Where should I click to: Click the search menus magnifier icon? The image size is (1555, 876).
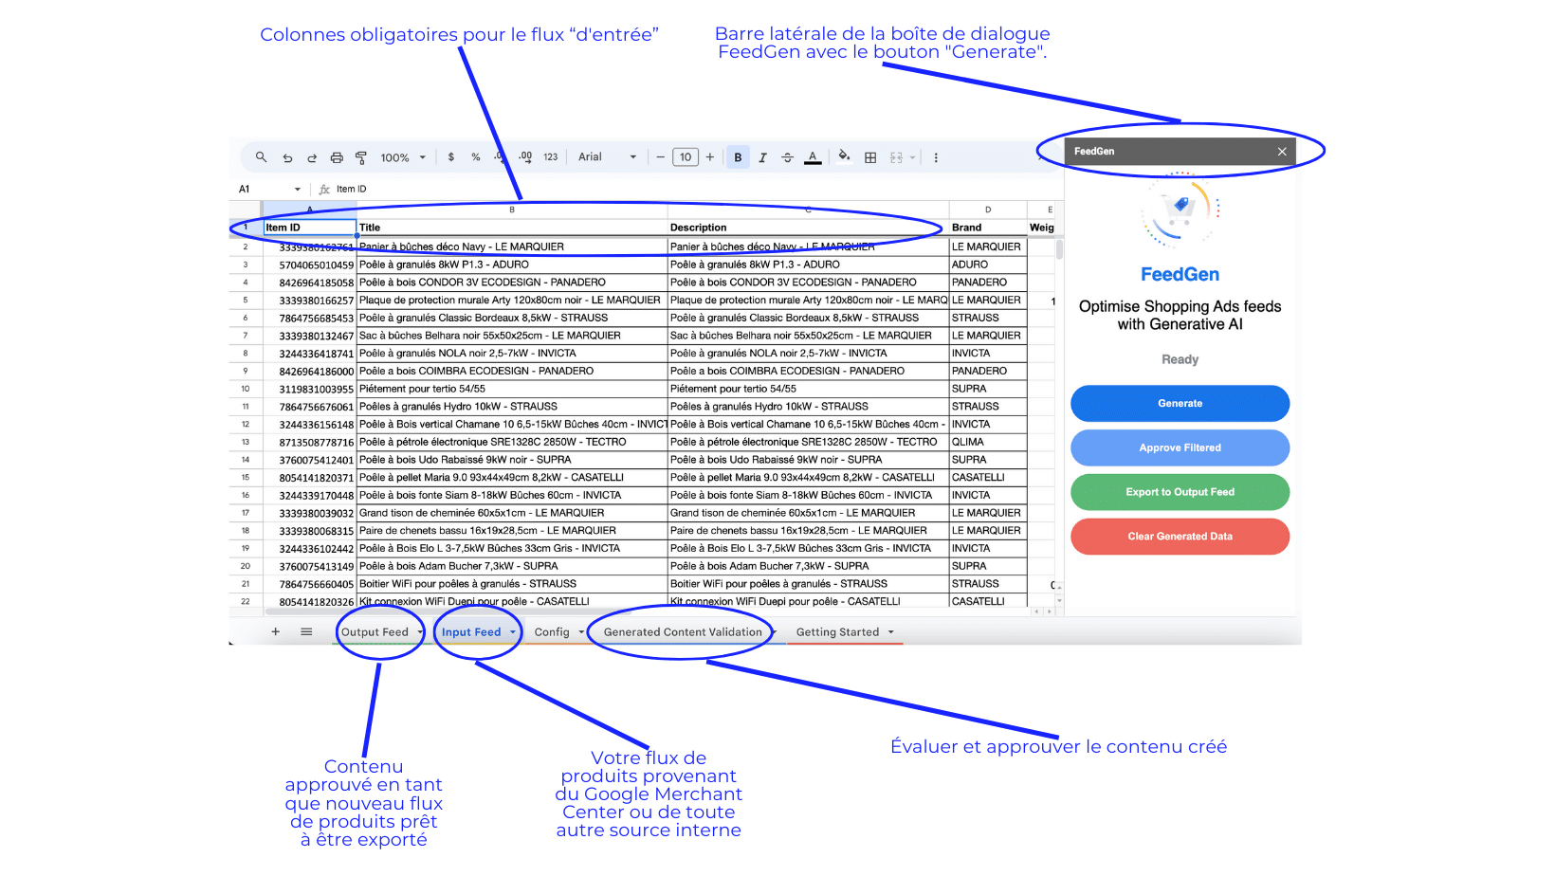click(261, 157)
